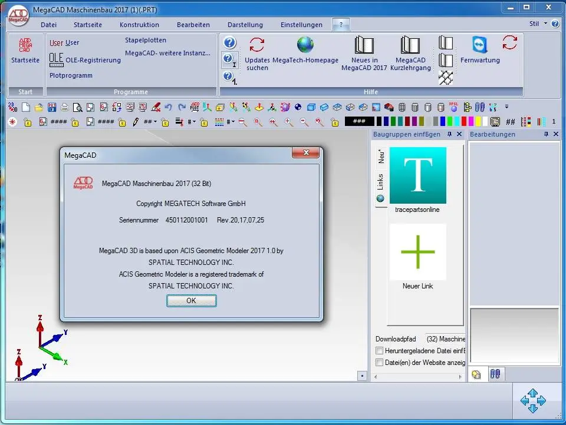This screenshot has width=566, height=425.
Task: Click the monitor screen icon after swatches
Action: 495,122
